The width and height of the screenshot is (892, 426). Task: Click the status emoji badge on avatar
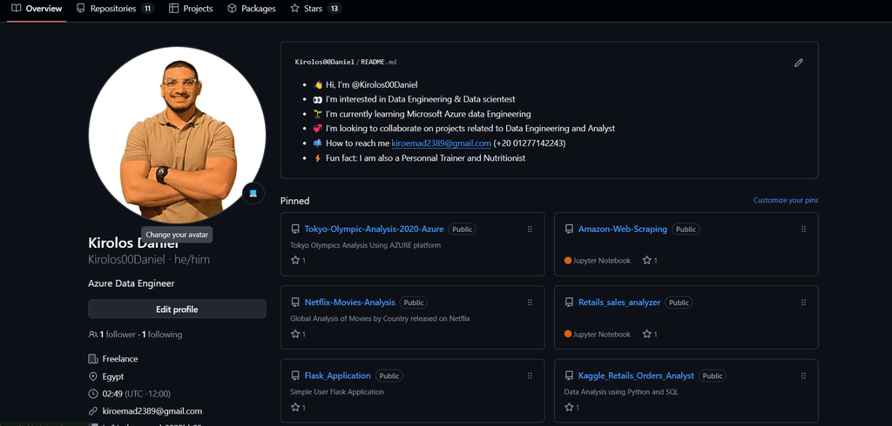coord(253,193)
